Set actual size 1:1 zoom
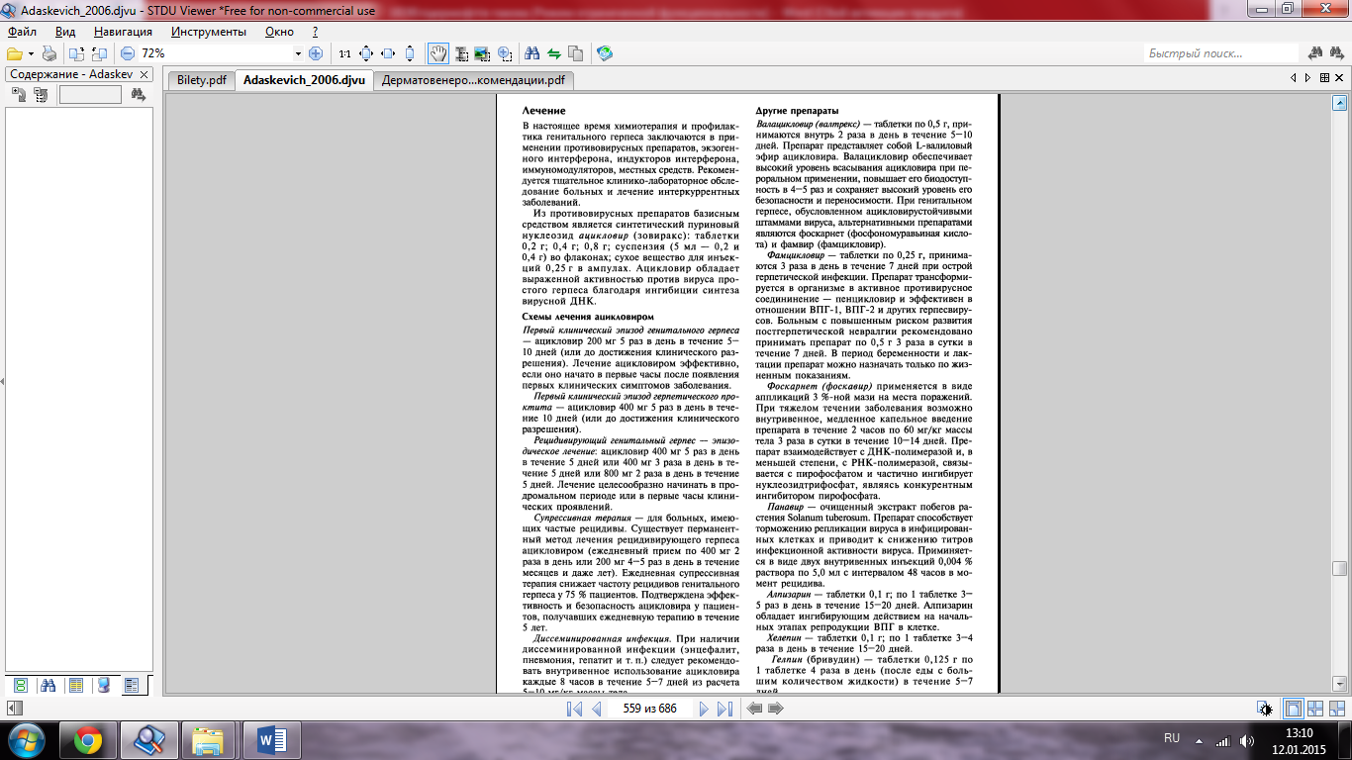1352x760 pixels. 344,53
